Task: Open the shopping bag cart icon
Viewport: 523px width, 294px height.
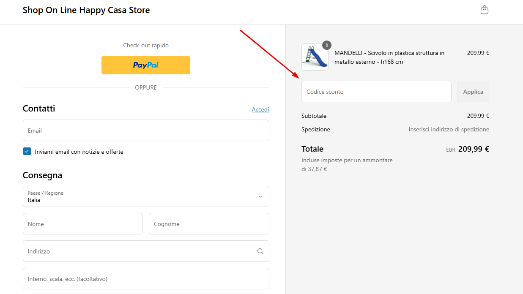Action: 485,10
